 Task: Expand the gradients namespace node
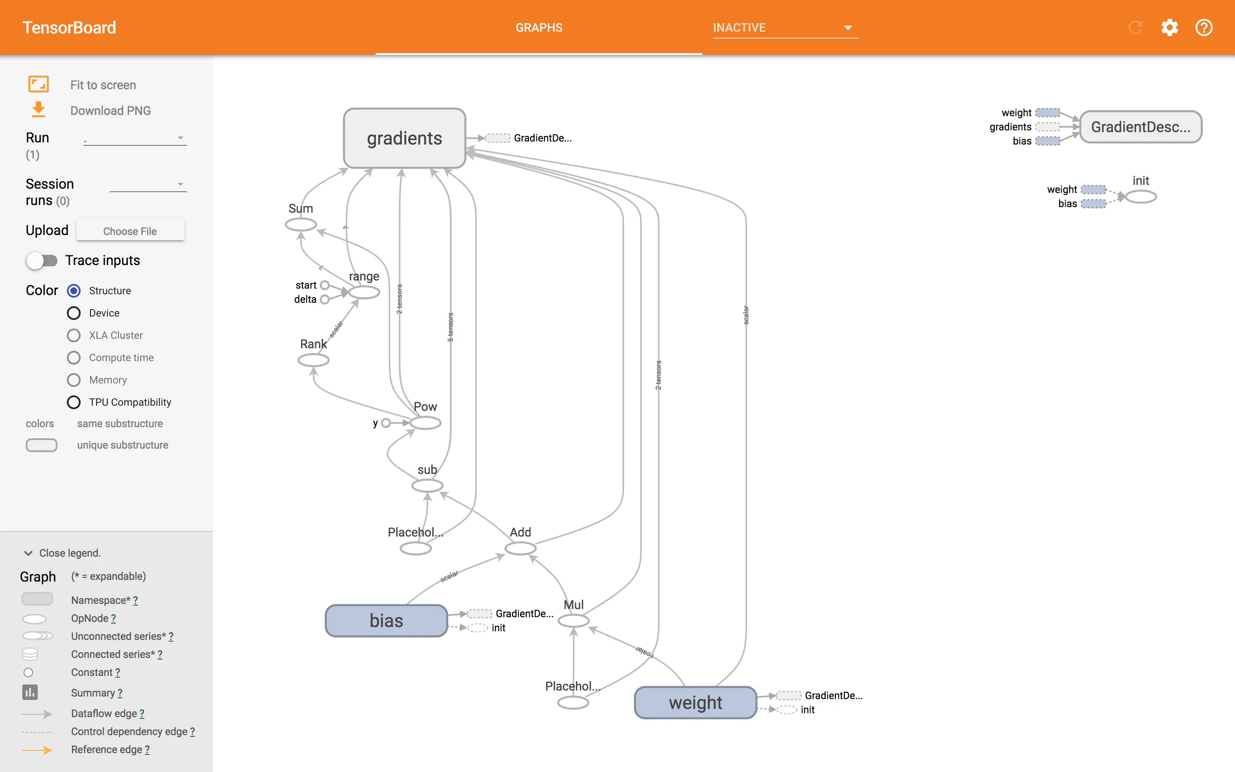point(404,138)
